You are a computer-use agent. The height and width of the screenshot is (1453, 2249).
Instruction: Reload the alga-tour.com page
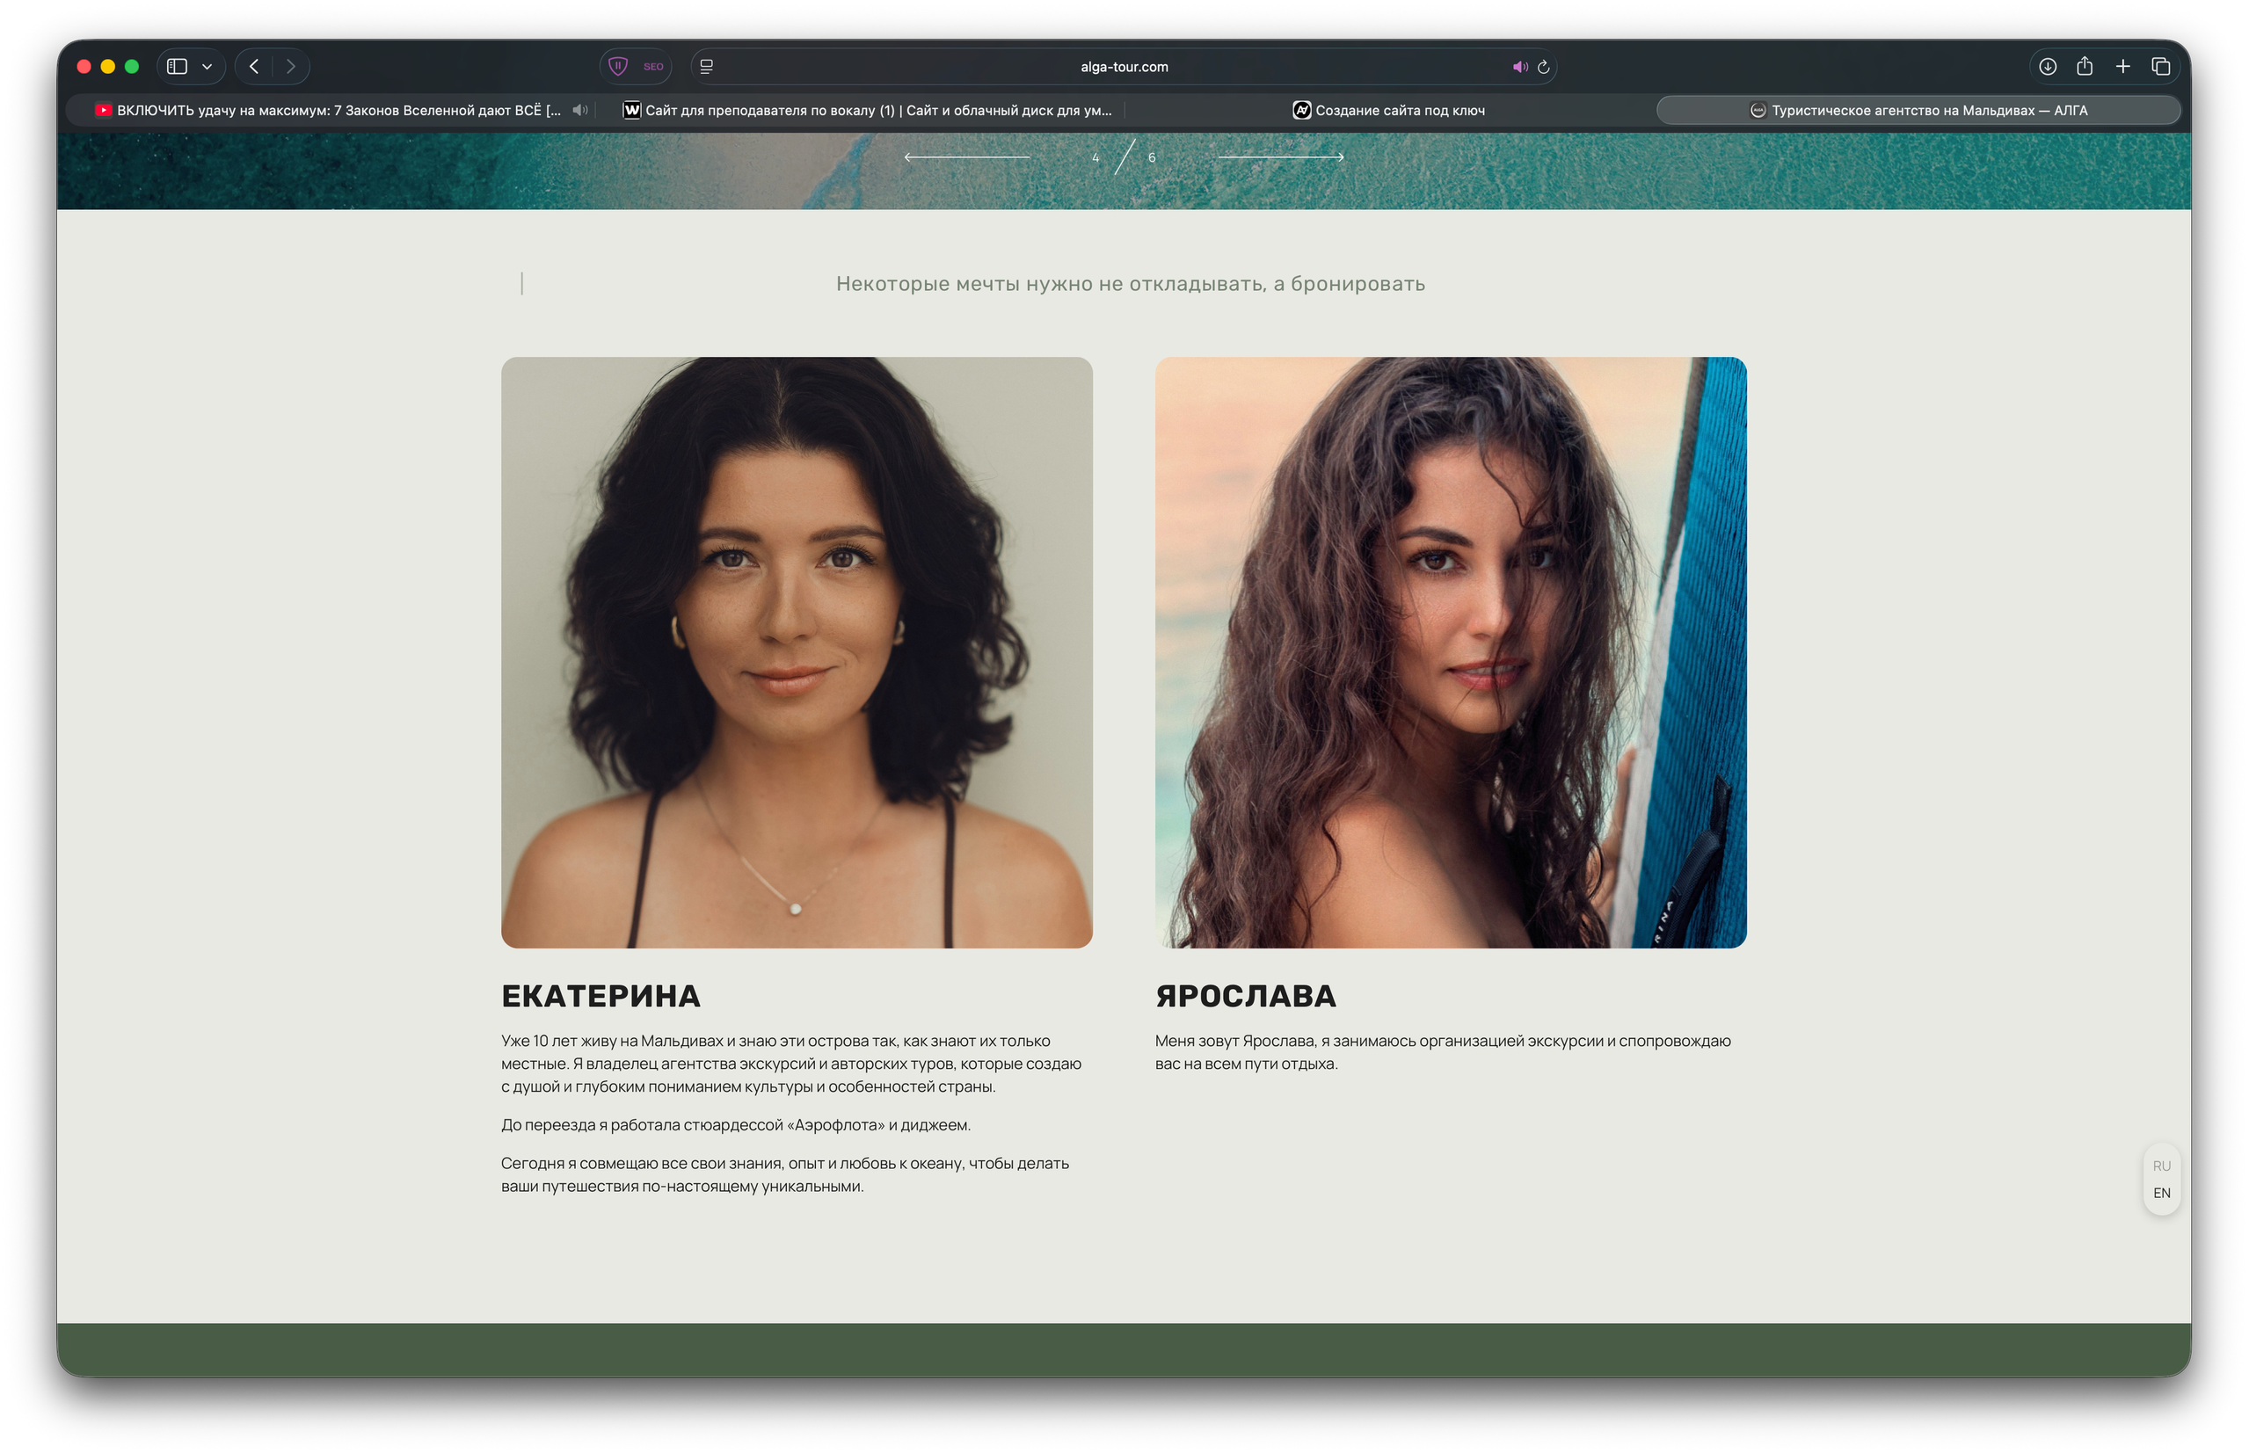click(1543, 66)
